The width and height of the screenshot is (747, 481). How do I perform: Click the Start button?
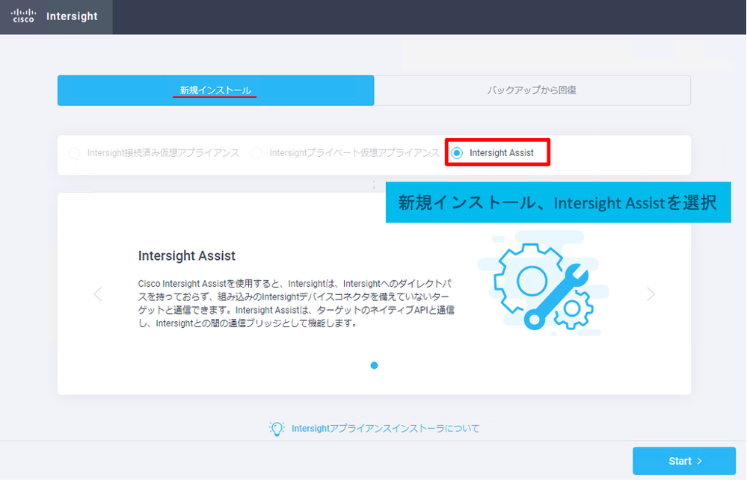(684, 461)
